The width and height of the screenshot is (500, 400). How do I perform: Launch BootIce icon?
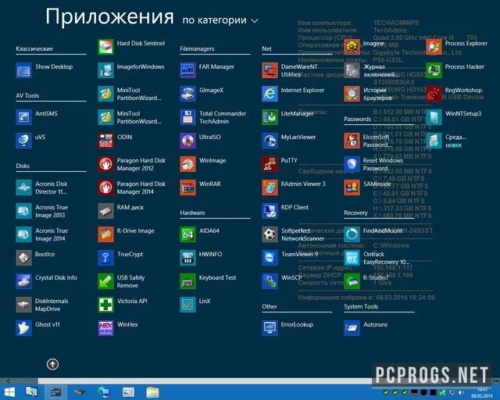pyautogui.click(x=23, y=258)
